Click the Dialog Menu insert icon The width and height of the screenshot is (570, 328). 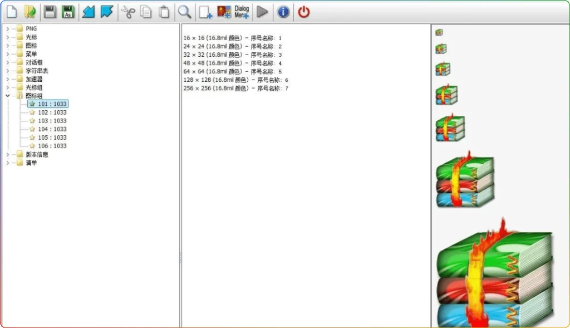242,12
